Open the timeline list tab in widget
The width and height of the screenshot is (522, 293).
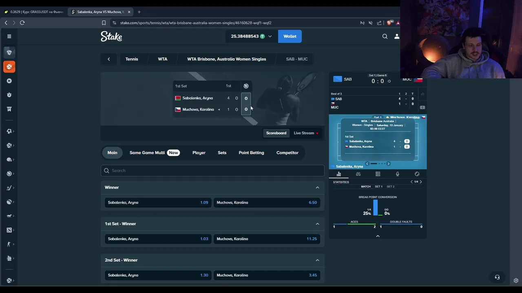[x=378, y=174]
